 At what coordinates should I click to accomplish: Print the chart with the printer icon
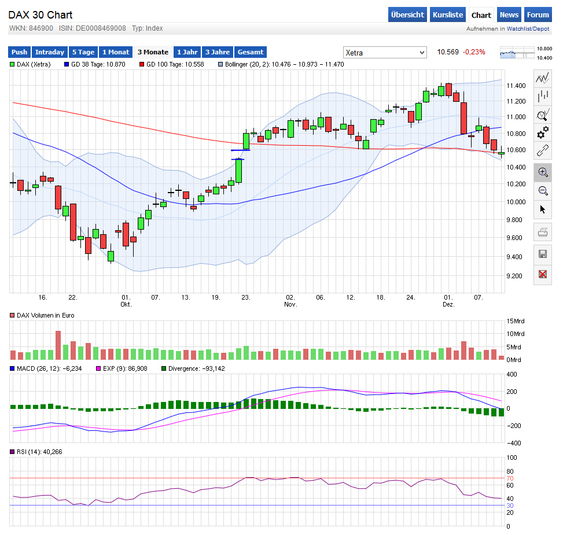[543, 232]
